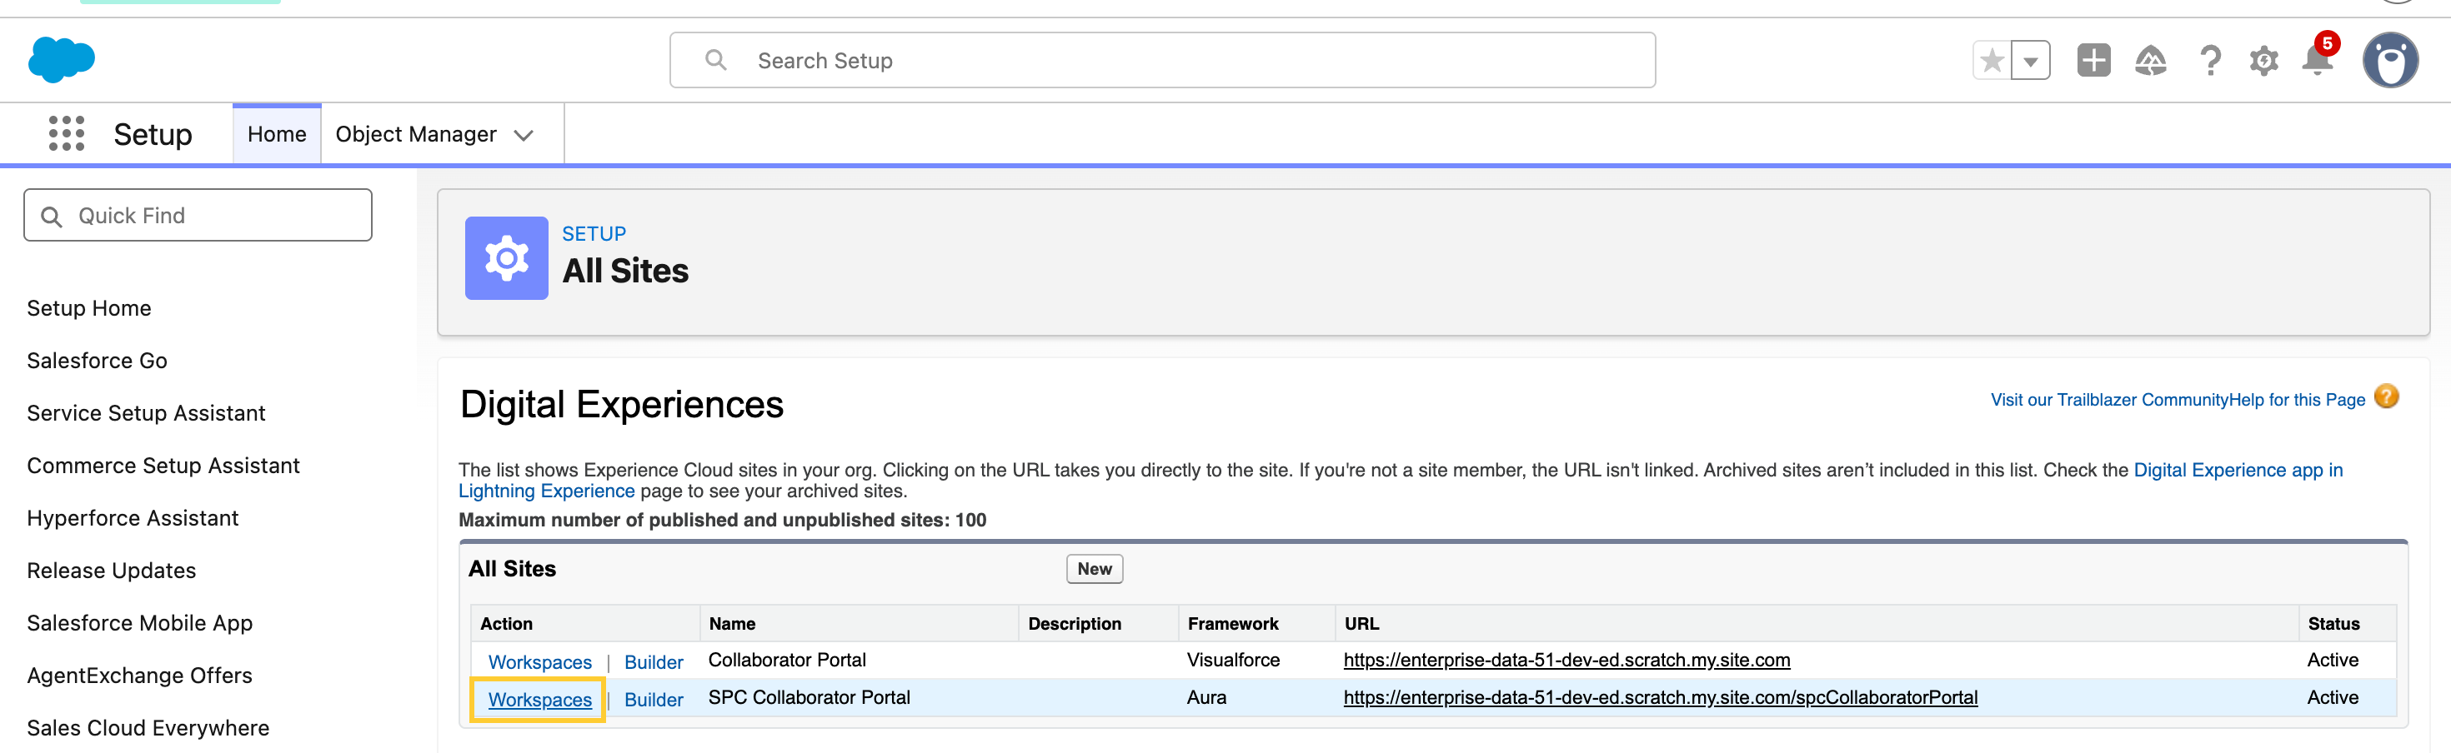Open AgentExchange Offers
2451x753 pixels.
pyautogui.click(x=140, y=675)
